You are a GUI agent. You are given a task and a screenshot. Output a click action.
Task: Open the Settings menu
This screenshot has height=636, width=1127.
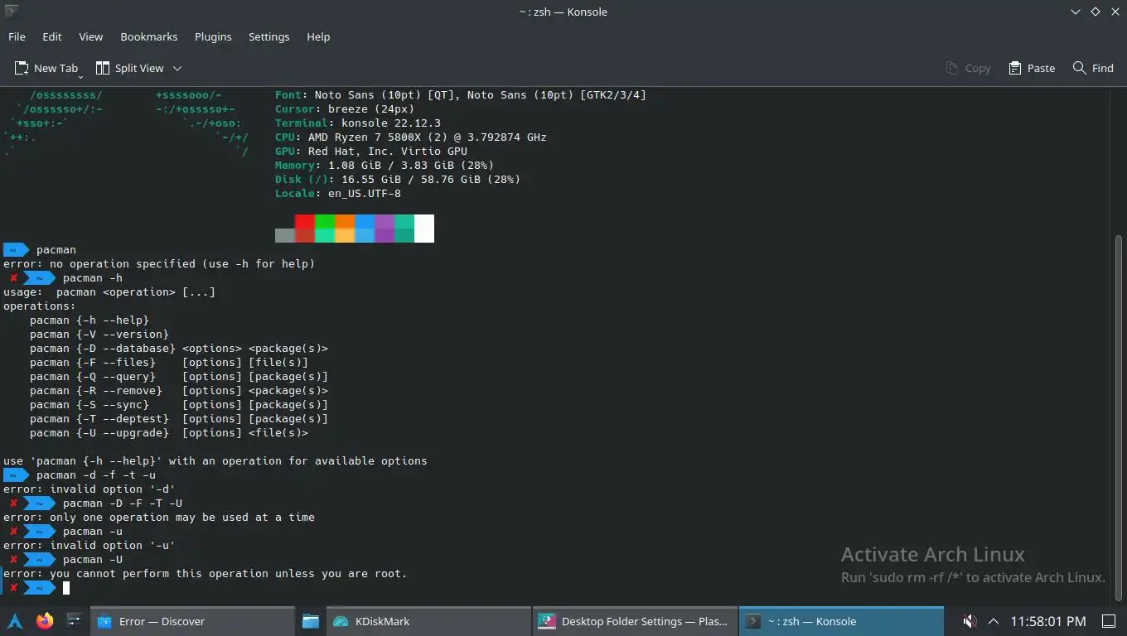click(268, 36)
